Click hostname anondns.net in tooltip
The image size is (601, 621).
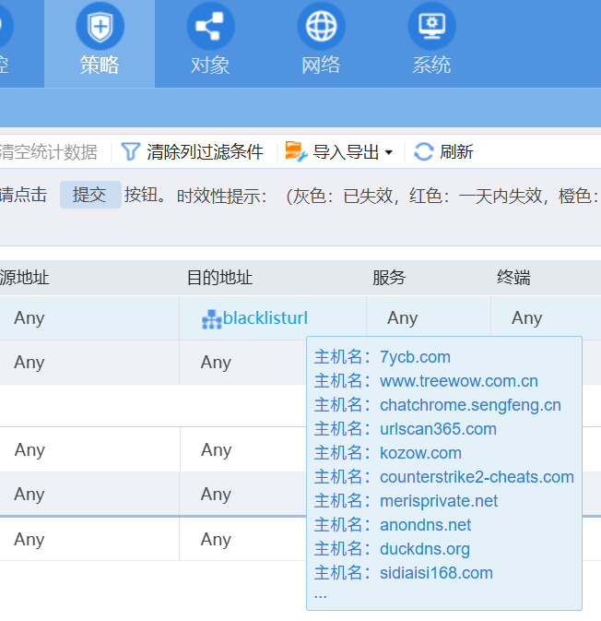425,525
